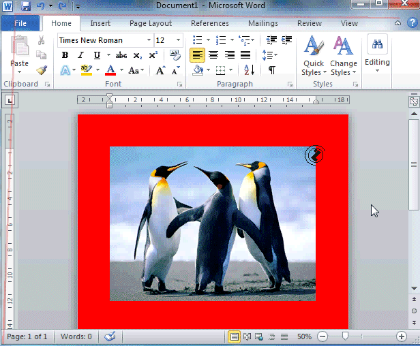Toggle bold formatting
This screenshot has width=420, height=346.
coord(65,55)
